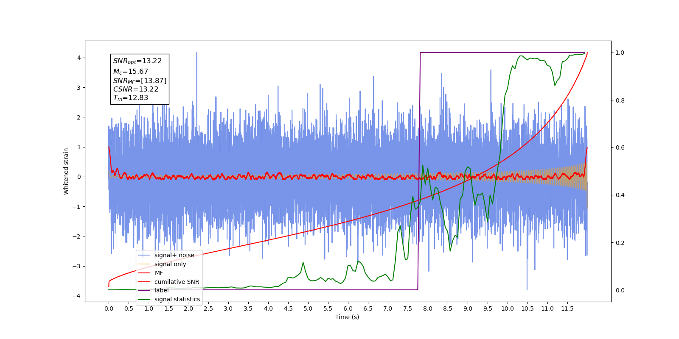Click the 7.5 tick on the time axis
Screen dimensions: 679x339
408,308
